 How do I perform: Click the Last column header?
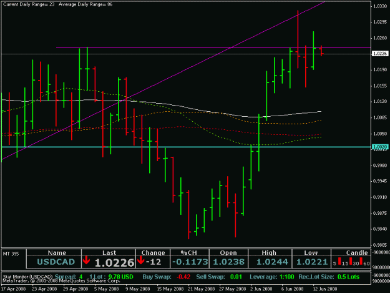109,252
